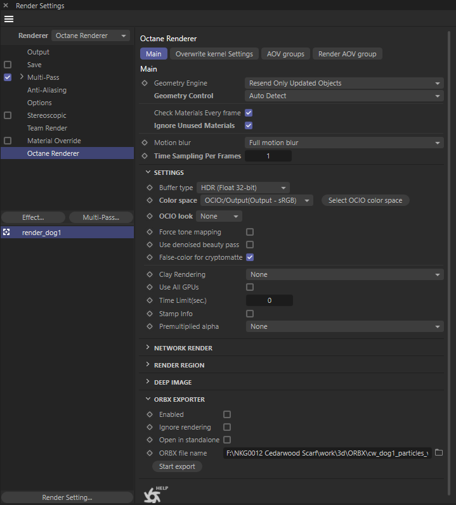Viewport: 456px width, 505px height.
Task: Toggle the Multi-Pass checkbox off
Action: tap(8, 77)
